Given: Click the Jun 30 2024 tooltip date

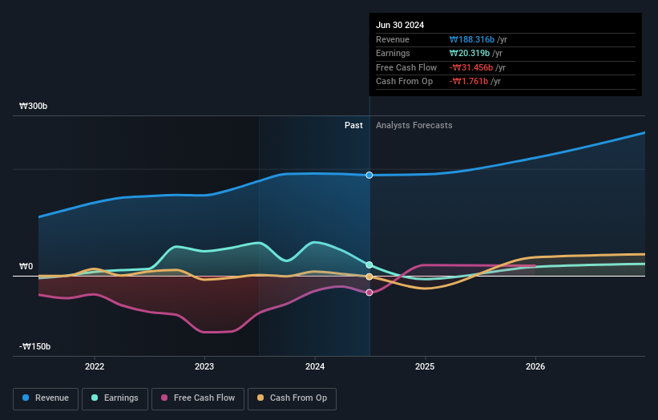Looking at the screenshot, I should (x=400, y=25).
